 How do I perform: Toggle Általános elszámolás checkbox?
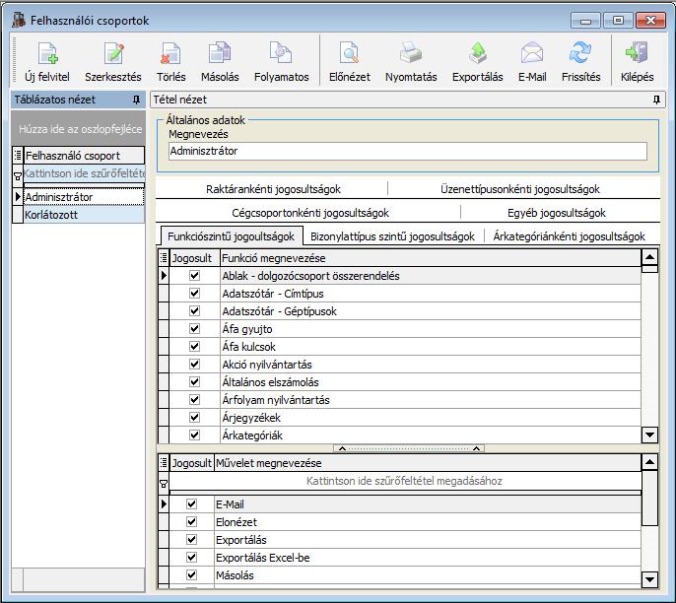click(194, 381)
